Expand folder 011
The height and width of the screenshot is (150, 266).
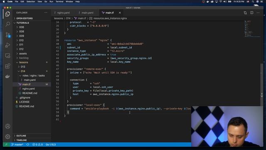point(21,45)
